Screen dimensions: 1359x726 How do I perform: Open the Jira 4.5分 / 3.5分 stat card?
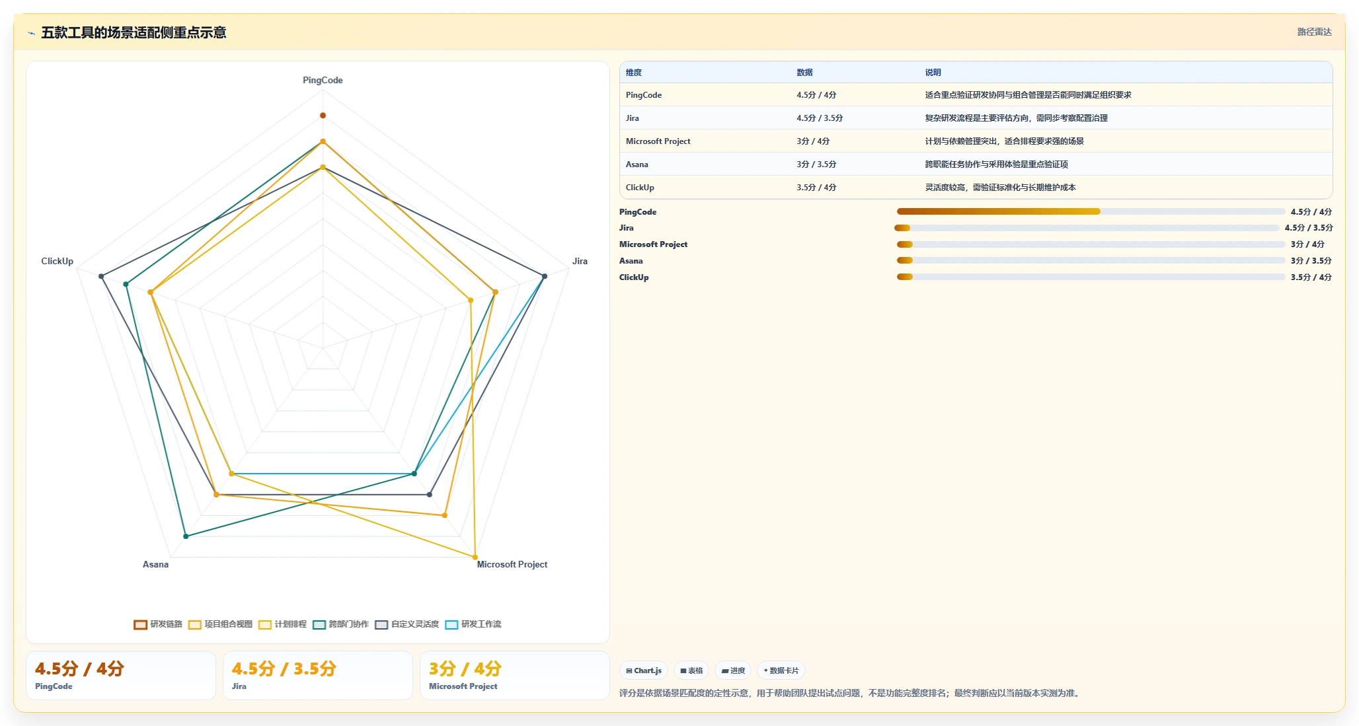point(318,675)
